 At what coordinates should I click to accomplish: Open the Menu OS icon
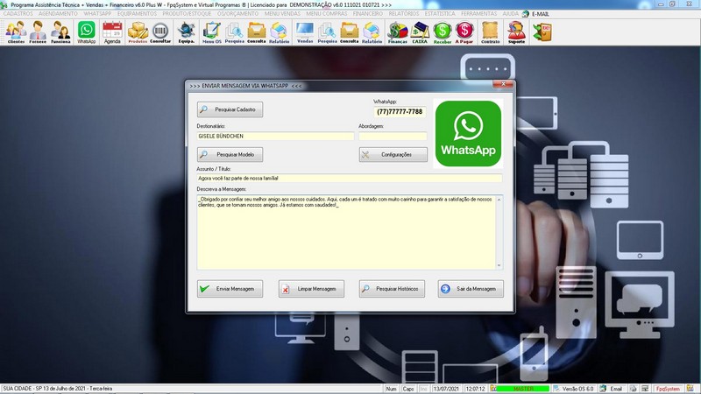tap(211, 32)
